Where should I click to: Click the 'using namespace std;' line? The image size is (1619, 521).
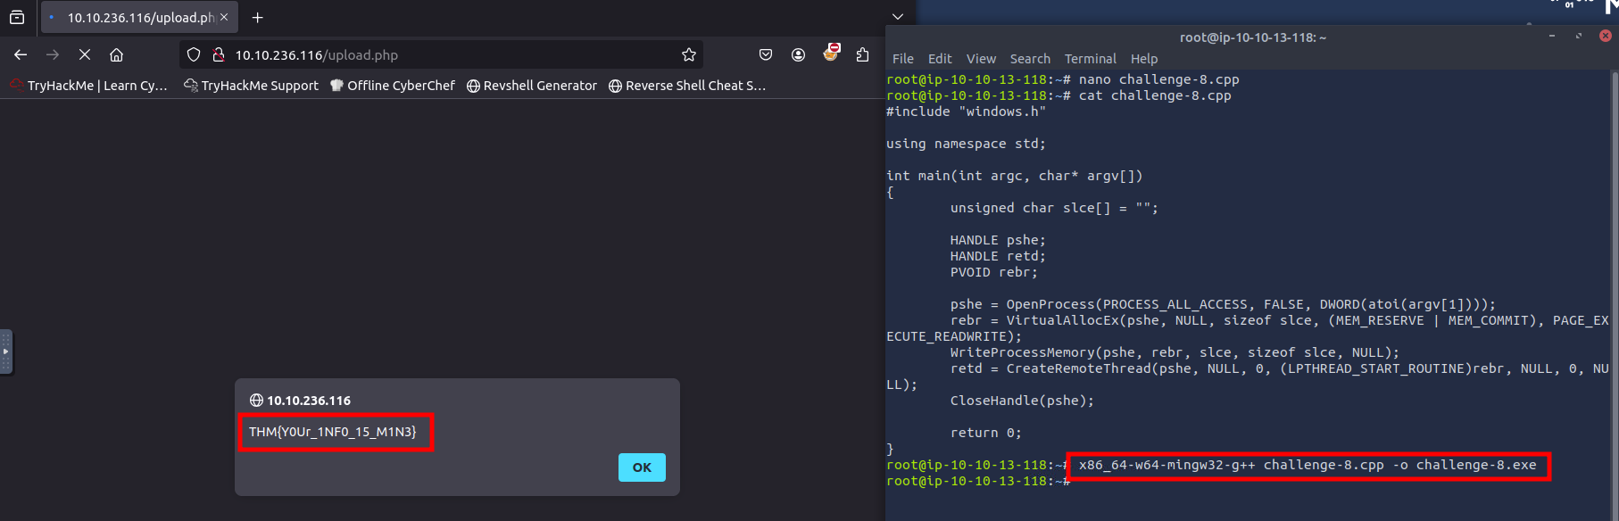tap(966, 144)
